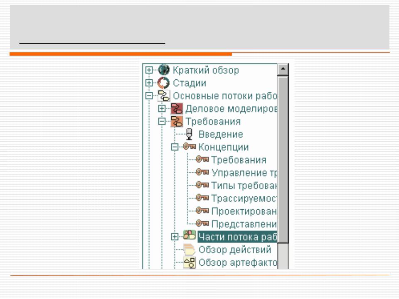Expand the Деловое моделирование node

(x=162, y=108)
